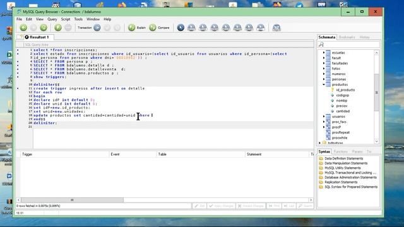Click the Explain query button
Viewport: 404px width, 227px height.
(137, 28)
